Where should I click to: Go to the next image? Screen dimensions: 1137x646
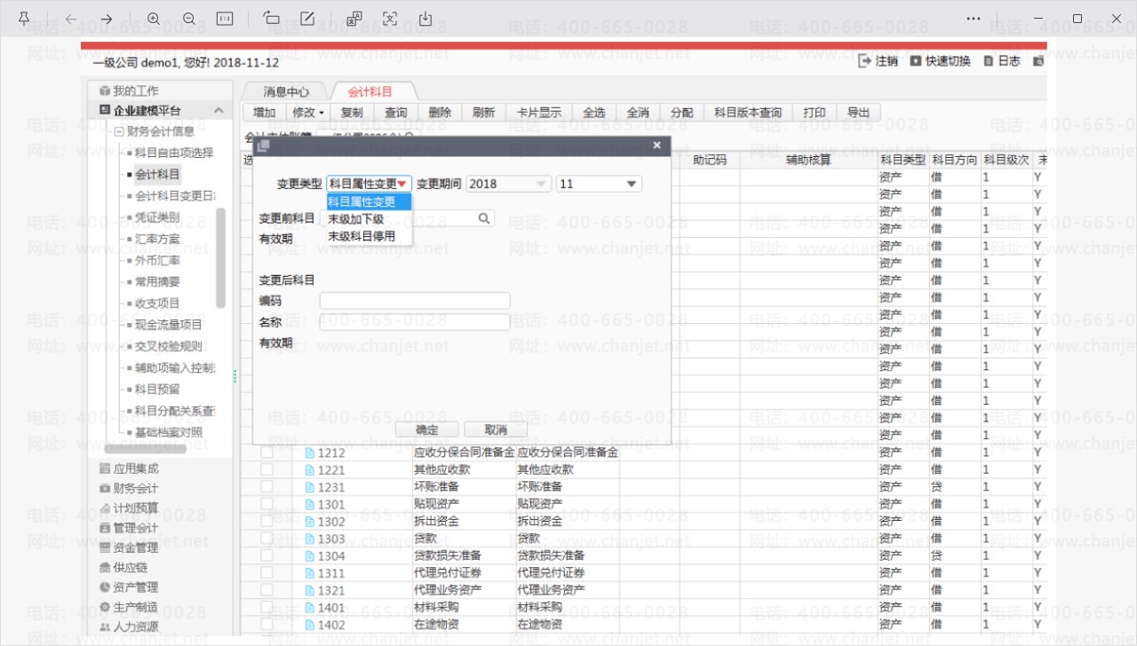click(107, 19)
